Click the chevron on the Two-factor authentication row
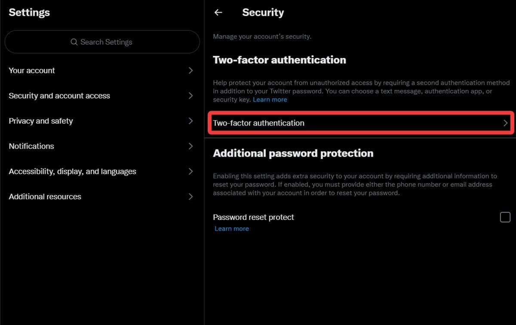The image size is (516, 325). pos(505,123)
